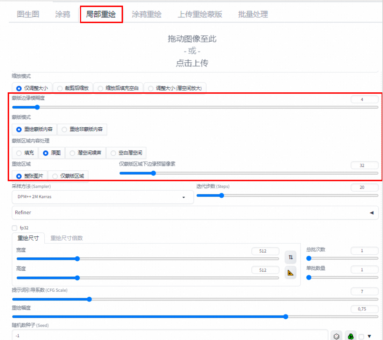Click the yellow ruler aspect ratio icon
This screenshot has height=340, width=383.
coord(290,272)
